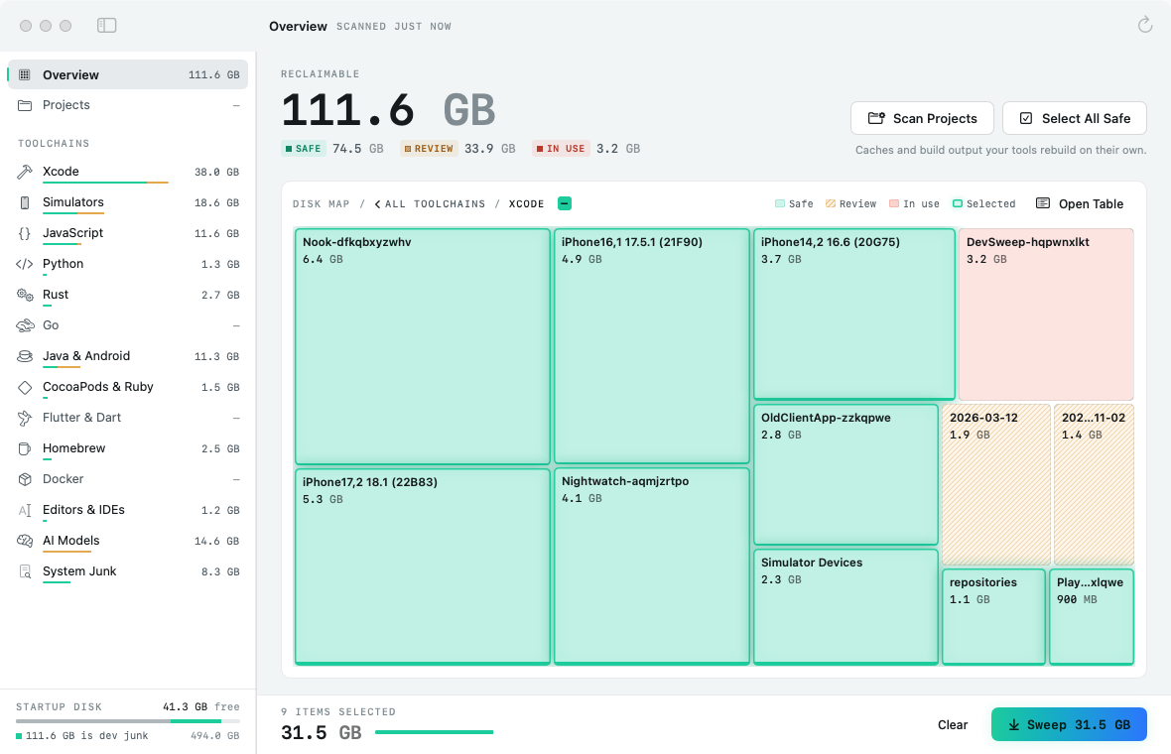
Task: Click the Sweep 31.5 GB button
Action: 1069,724
